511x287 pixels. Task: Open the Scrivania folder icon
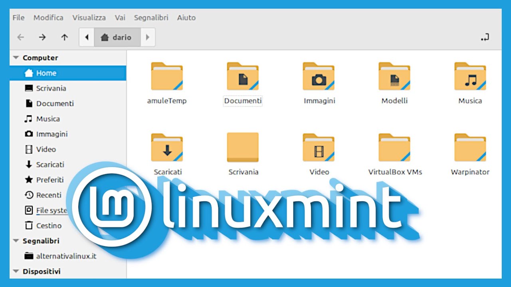tap(243, 147)
